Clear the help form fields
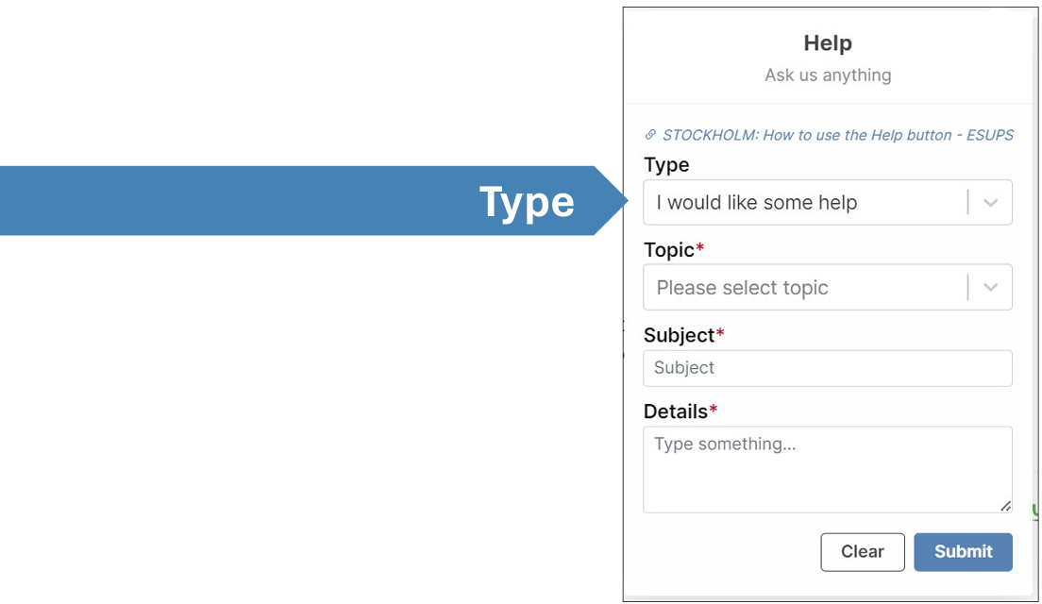Image resolution: width=1042 pixels, height=604 pixels. [862, 551]
